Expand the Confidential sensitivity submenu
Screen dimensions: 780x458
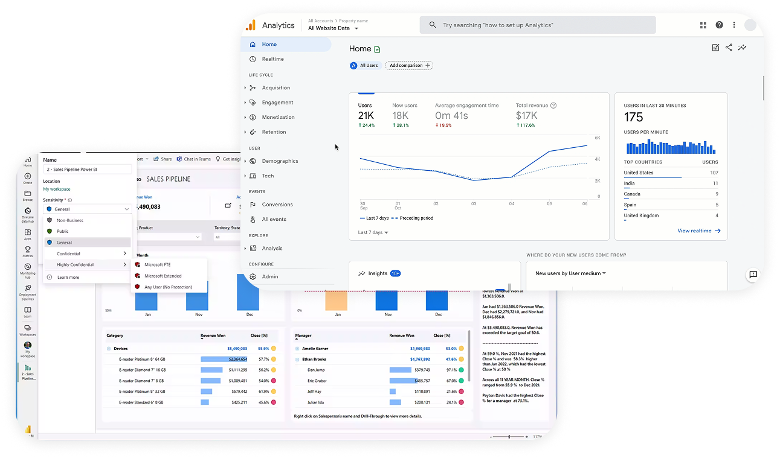(88, 253)
